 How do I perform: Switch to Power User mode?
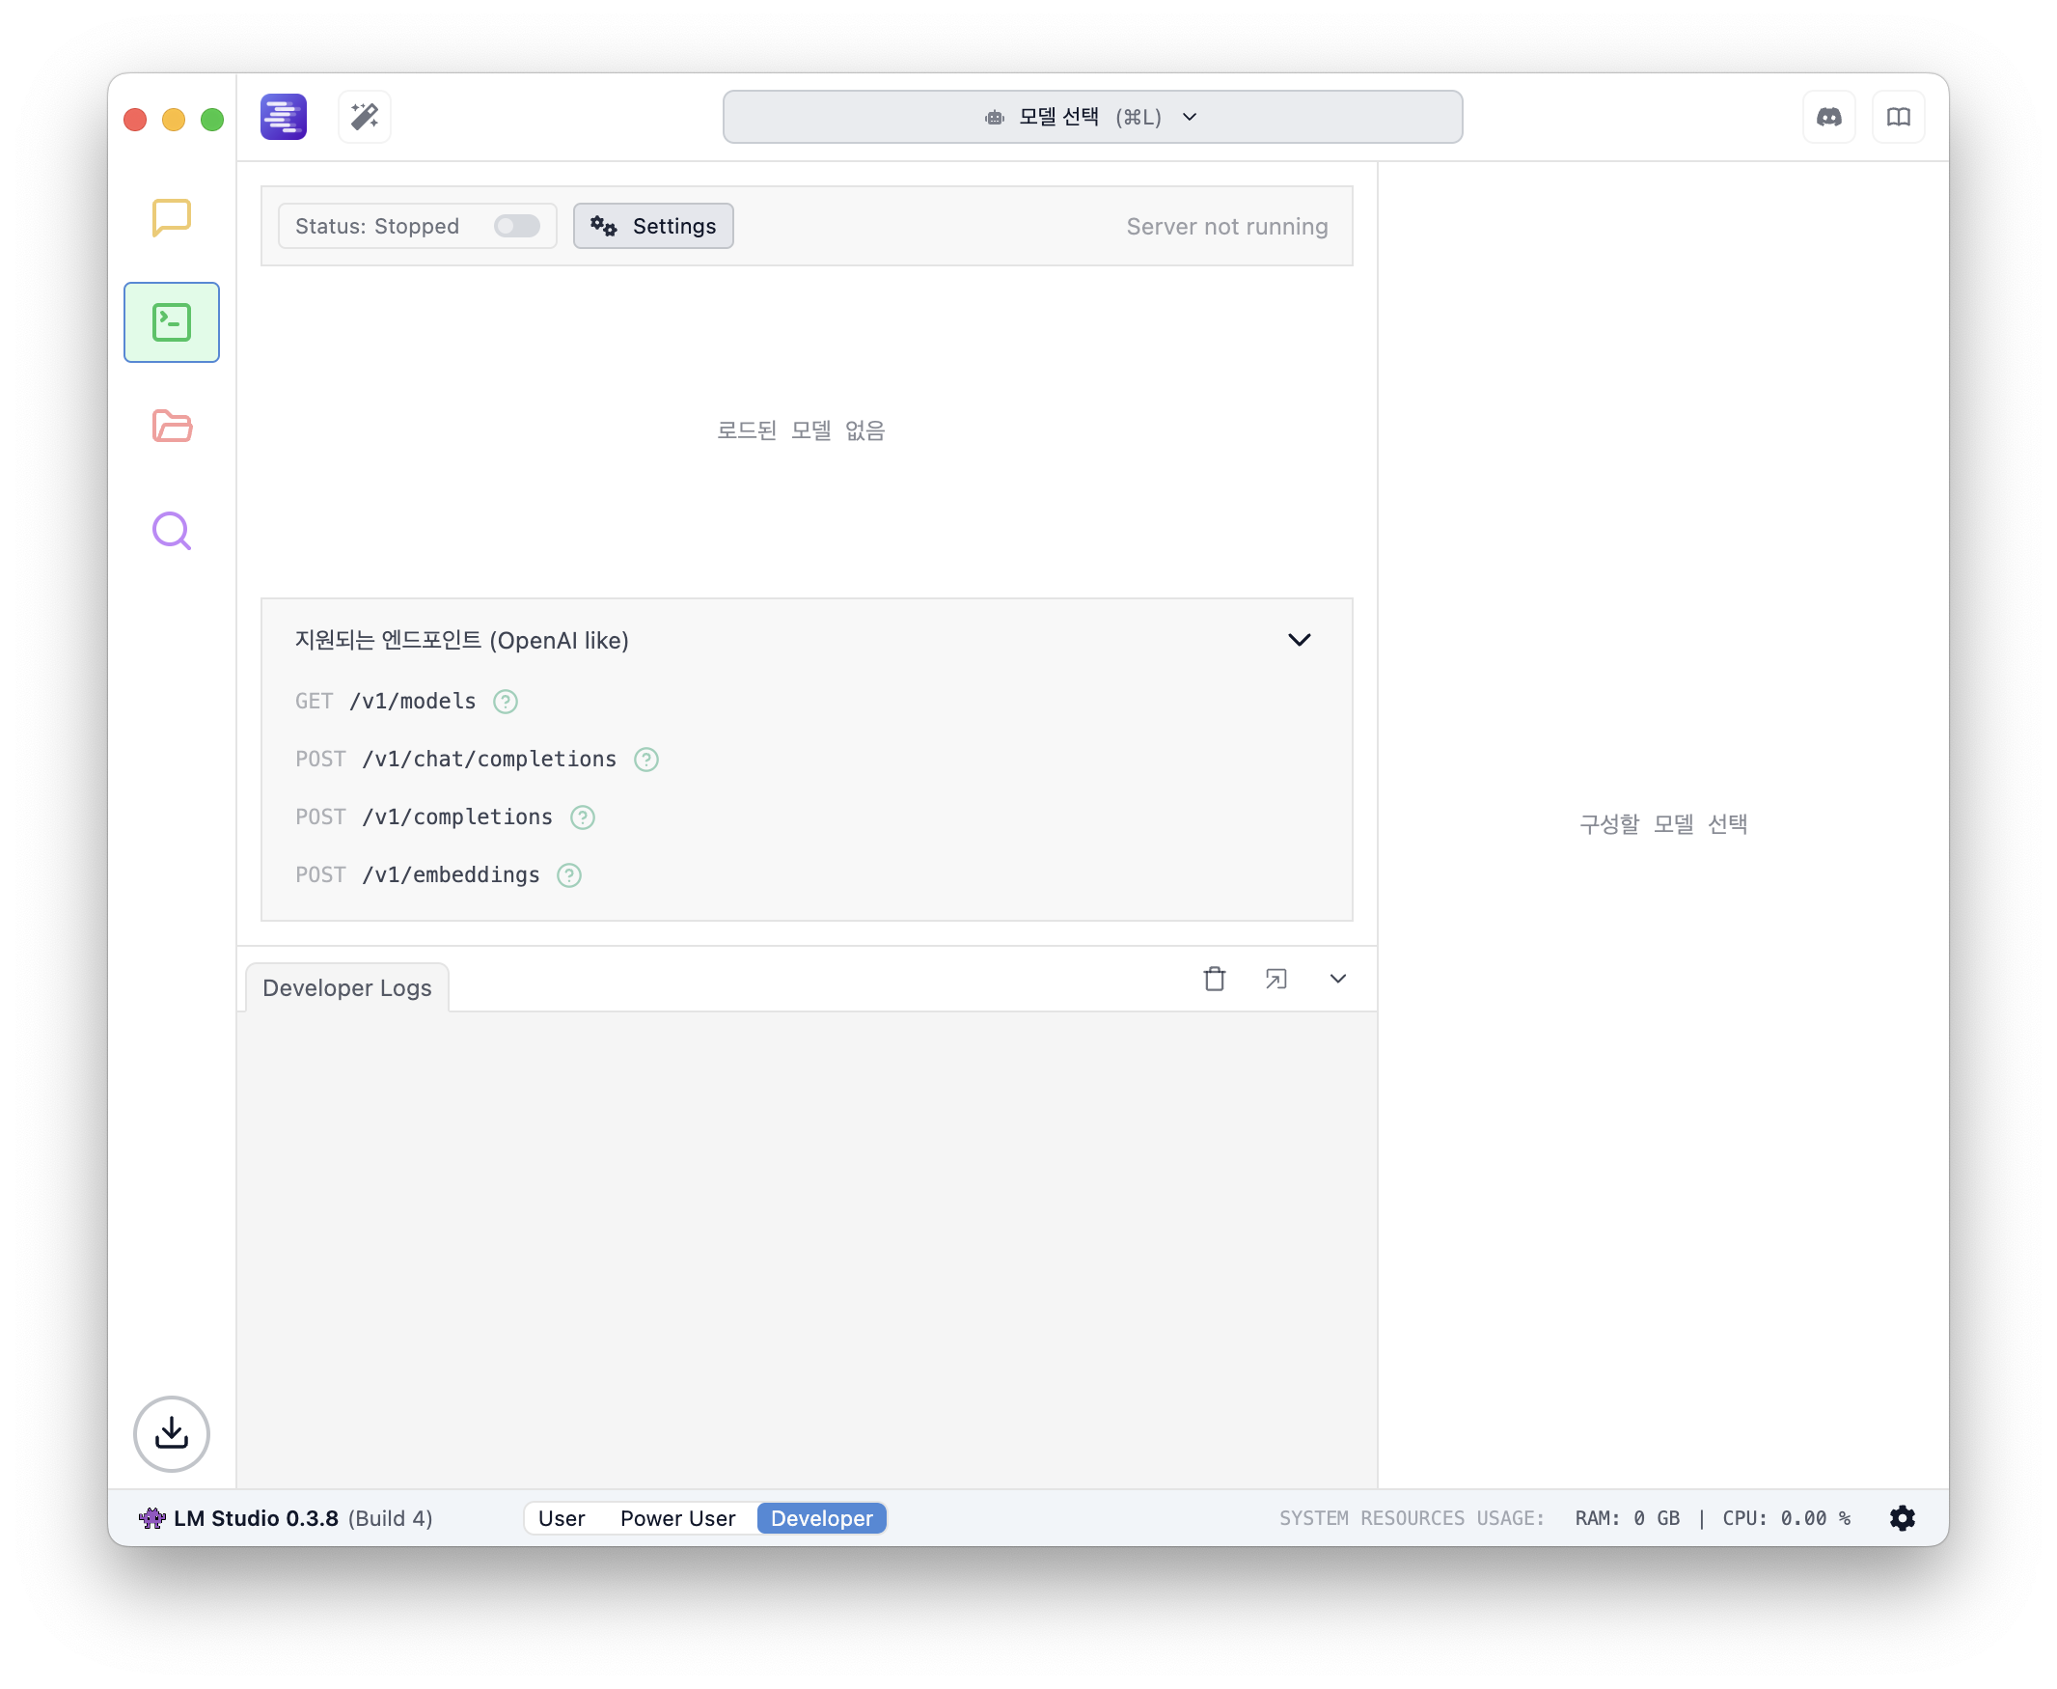click(x=677, y=1518)
